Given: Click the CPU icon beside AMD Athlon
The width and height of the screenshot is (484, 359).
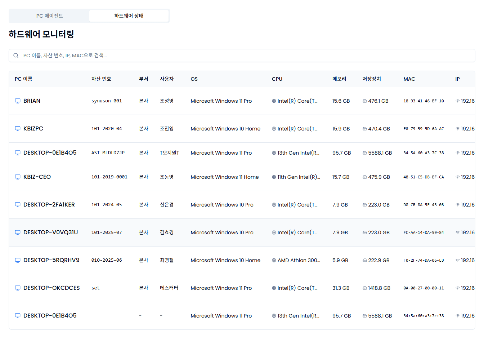Looking at the screenshot, I should tap(274, 260).
